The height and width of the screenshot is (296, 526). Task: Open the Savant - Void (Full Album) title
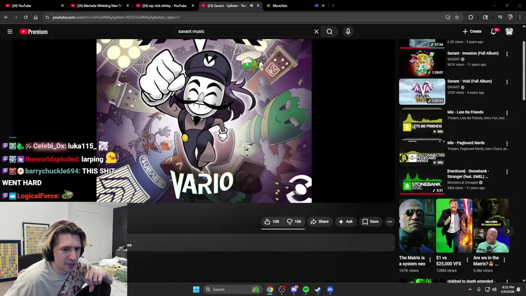click(x=469, y=81)
